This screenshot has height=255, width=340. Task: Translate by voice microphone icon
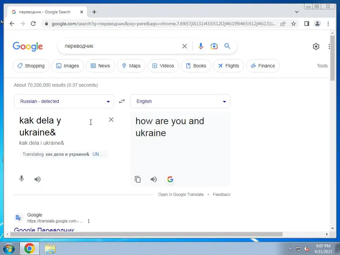pyautogui.click(x=22, y=179)
